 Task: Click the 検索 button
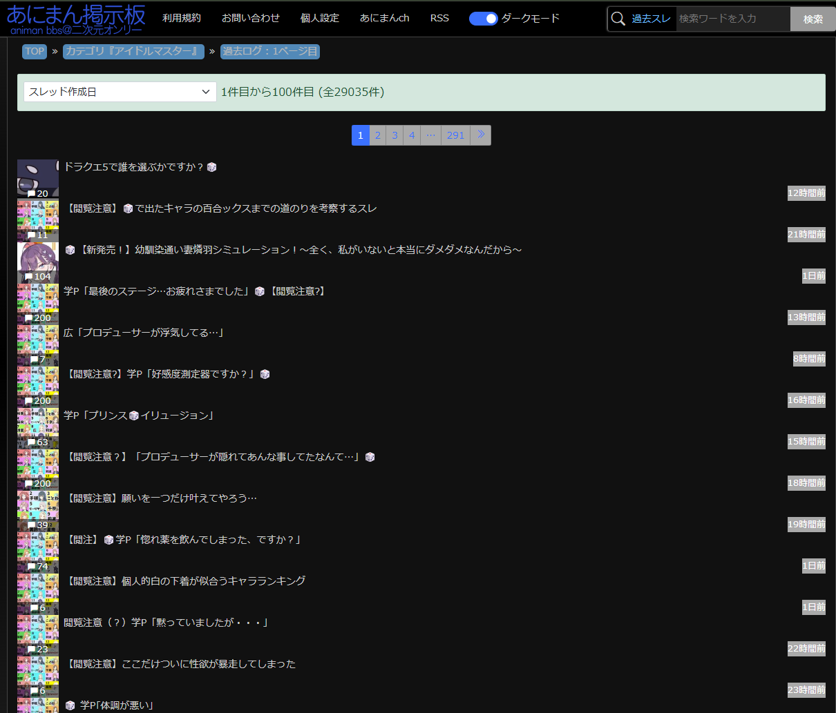[x=813, y=19]
